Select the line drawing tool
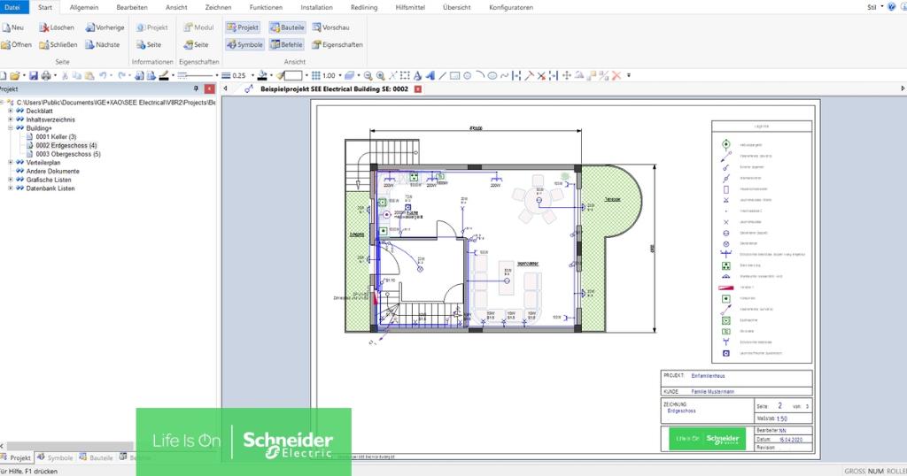The height and width of the screenshot is (476, 907). [x=443, y=75]
